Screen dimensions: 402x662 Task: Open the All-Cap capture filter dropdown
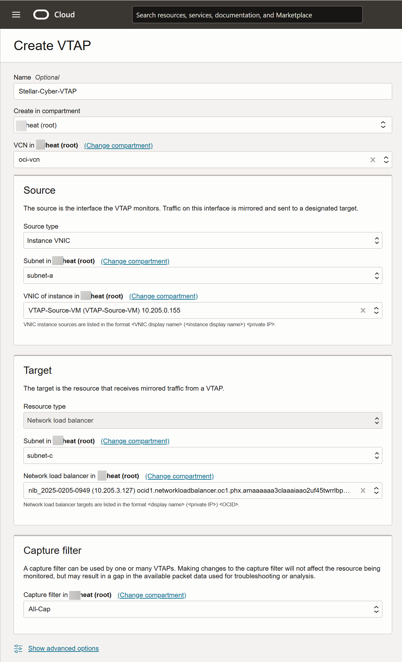(x=376, y=609)
